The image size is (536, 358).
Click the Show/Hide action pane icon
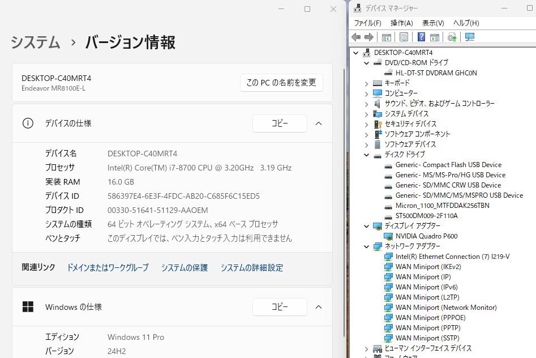(x=434, y=37)
